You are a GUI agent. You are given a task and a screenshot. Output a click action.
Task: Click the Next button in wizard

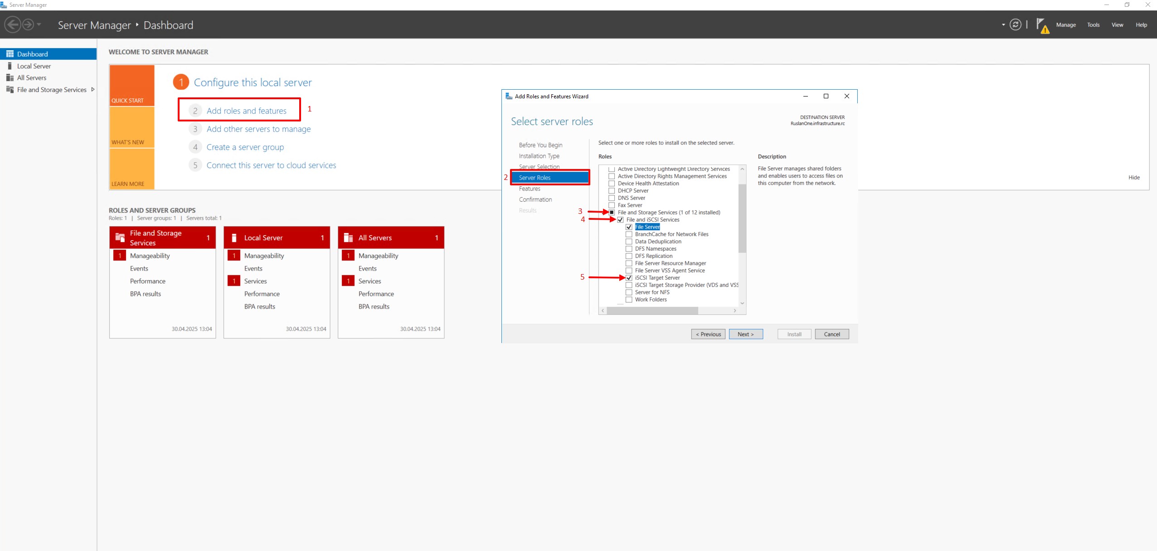(746, 334)
